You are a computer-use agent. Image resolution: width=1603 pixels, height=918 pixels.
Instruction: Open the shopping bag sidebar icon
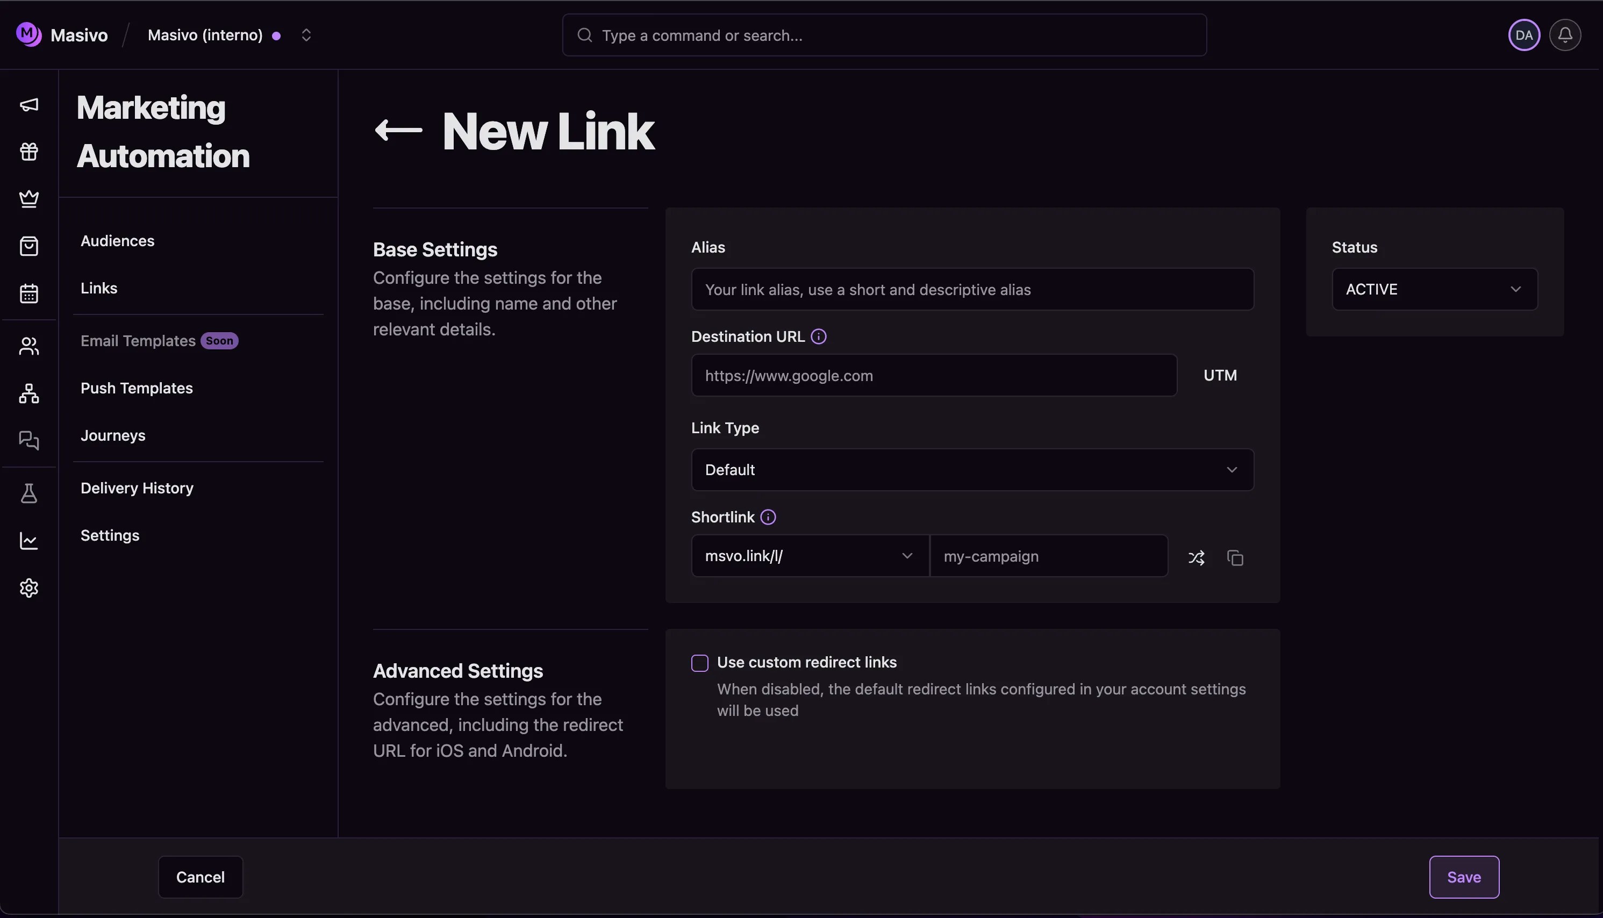(29, 246)
